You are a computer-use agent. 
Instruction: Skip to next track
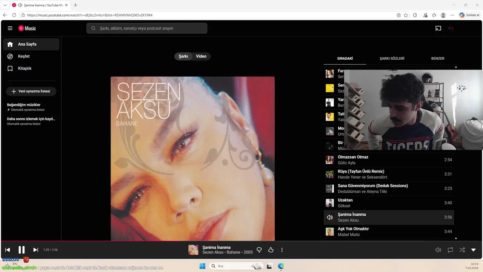tap(35, 250)
